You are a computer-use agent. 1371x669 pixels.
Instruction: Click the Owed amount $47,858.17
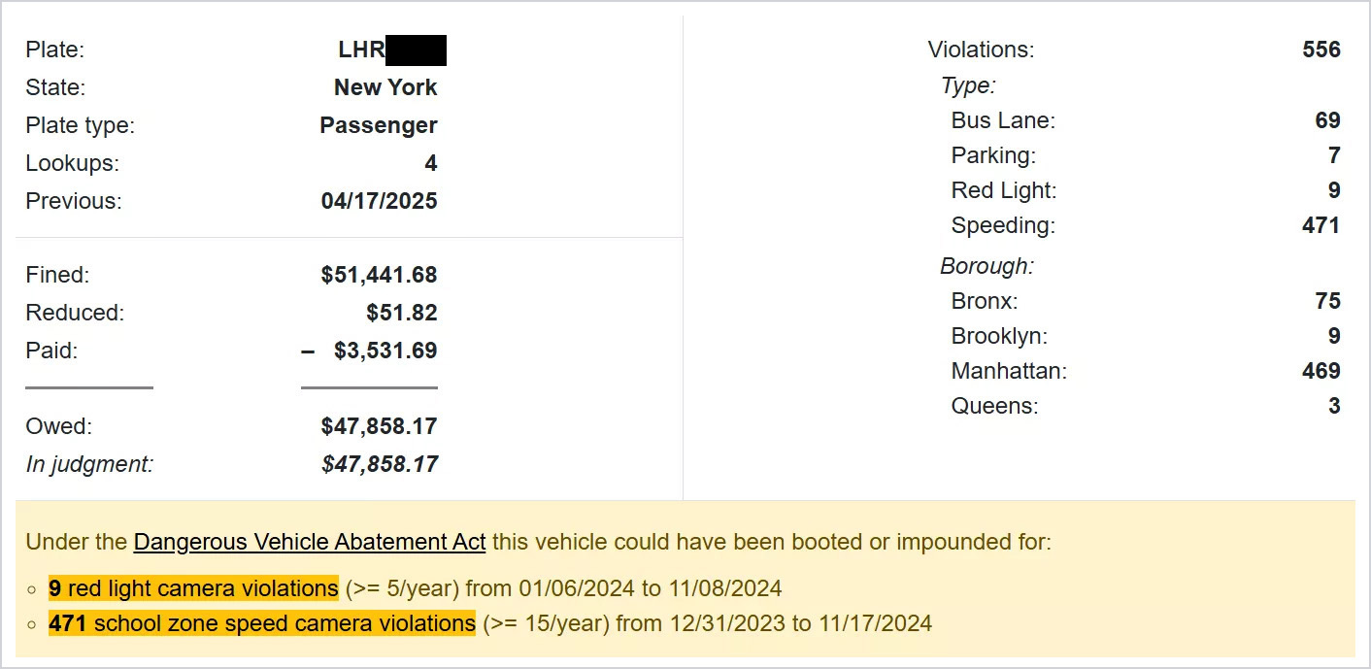379,426
